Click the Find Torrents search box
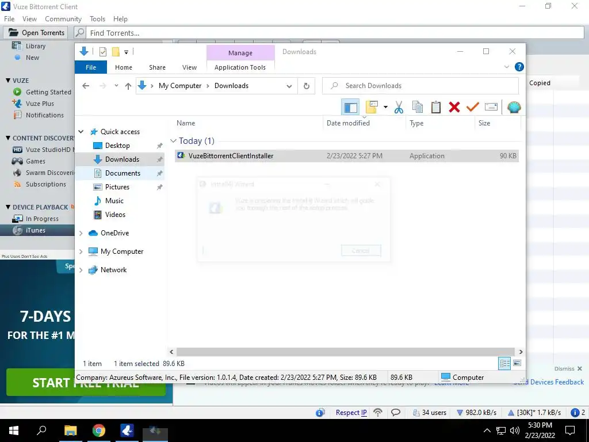Screen dimensions: 589x442 (x=335, y=33)
